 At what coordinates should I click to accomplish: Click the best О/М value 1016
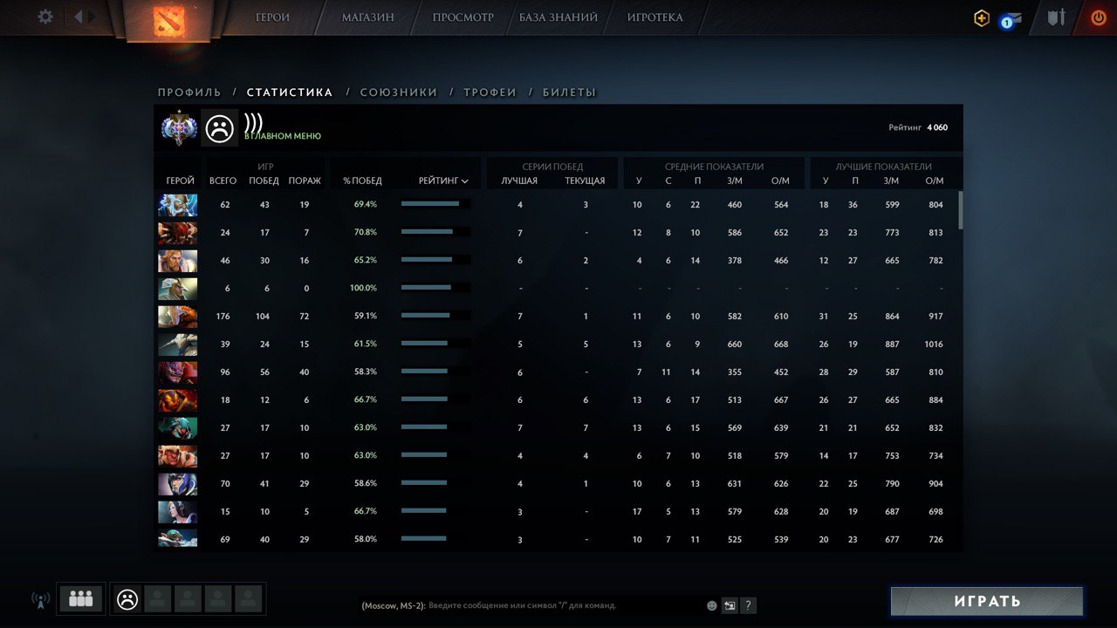tap(934, 345)
